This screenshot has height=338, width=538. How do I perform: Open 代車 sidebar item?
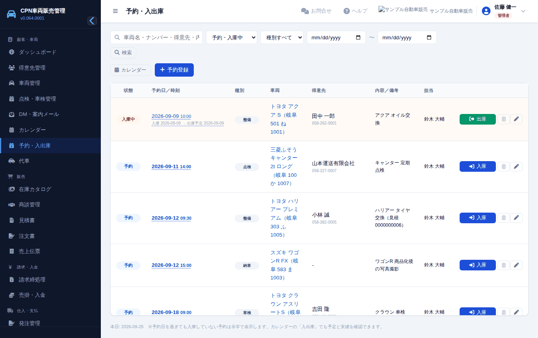coord(50,161)
